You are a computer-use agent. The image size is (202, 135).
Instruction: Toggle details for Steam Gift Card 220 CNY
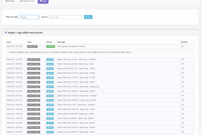click(x=183, y=132)
